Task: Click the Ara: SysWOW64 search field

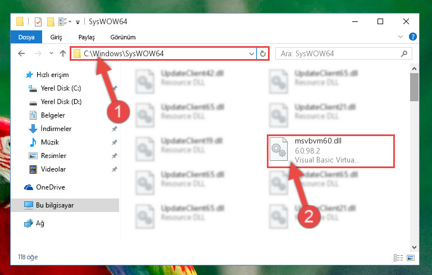Action: pyautogui.click(x=339, y=53)
